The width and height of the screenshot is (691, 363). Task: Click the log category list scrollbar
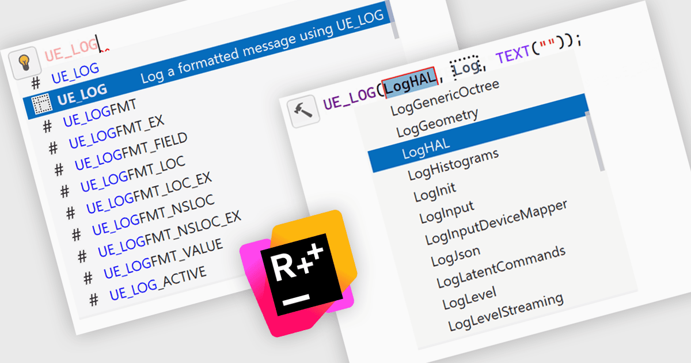pos(596,141)
